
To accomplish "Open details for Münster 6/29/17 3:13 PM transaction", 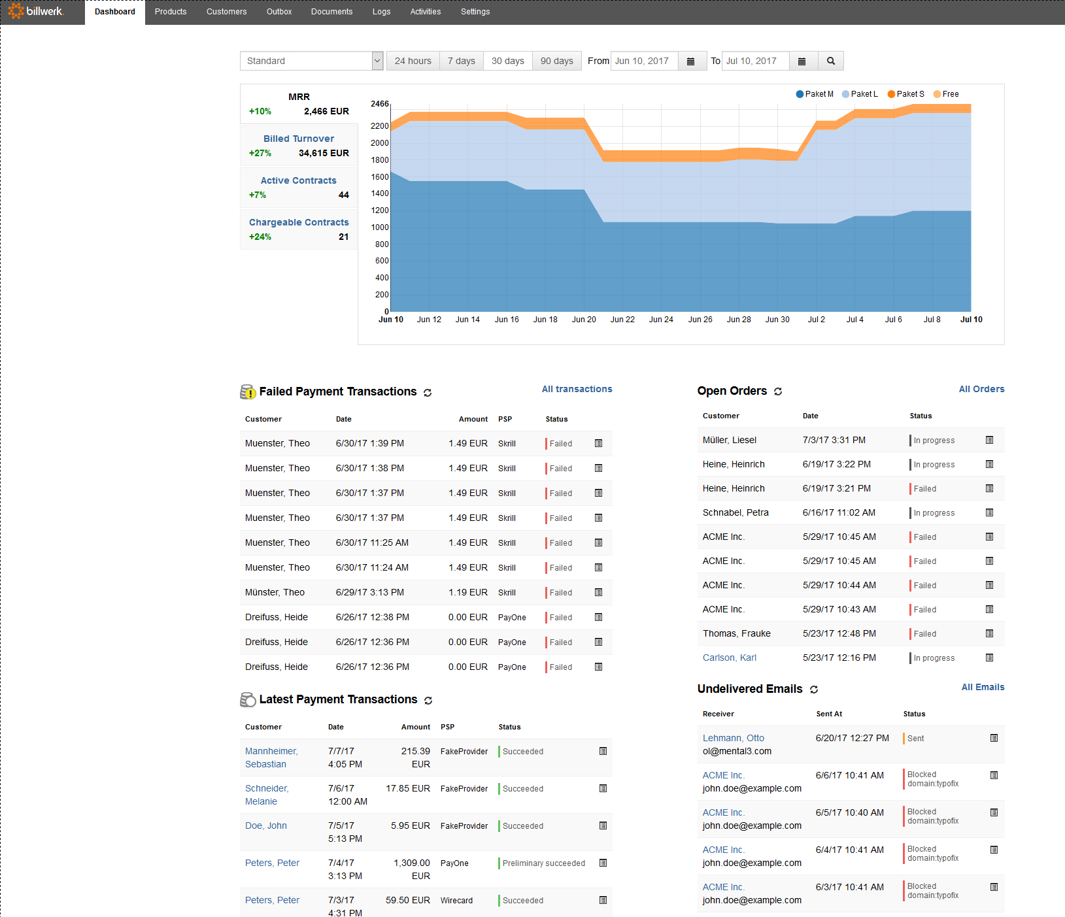I will click(598, 592).
